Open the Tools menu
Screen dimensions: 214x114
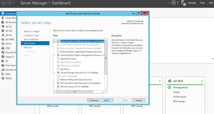point(202,3)
